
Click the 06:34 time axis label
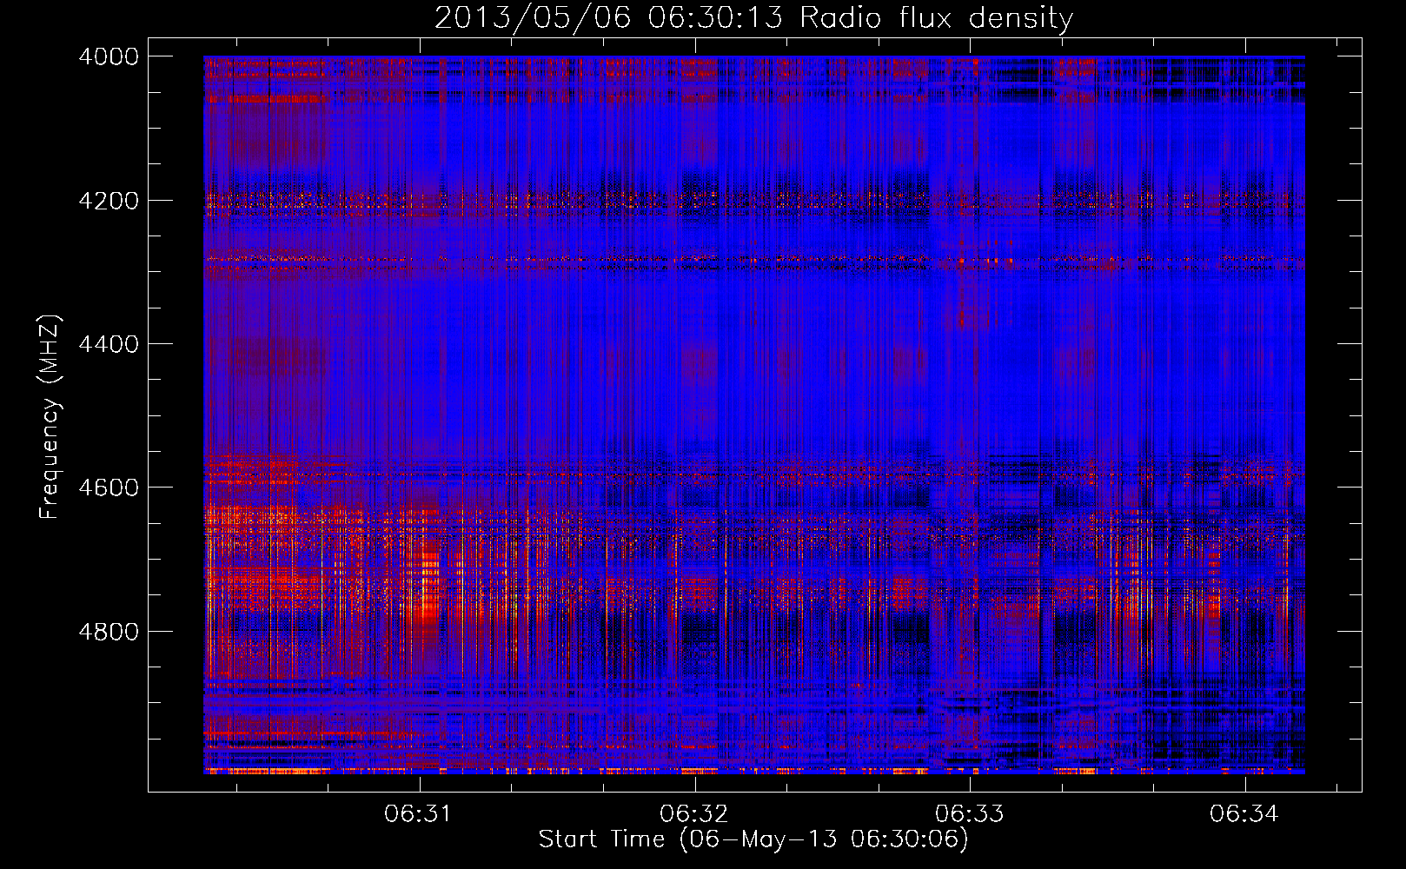pos(1244,813)
